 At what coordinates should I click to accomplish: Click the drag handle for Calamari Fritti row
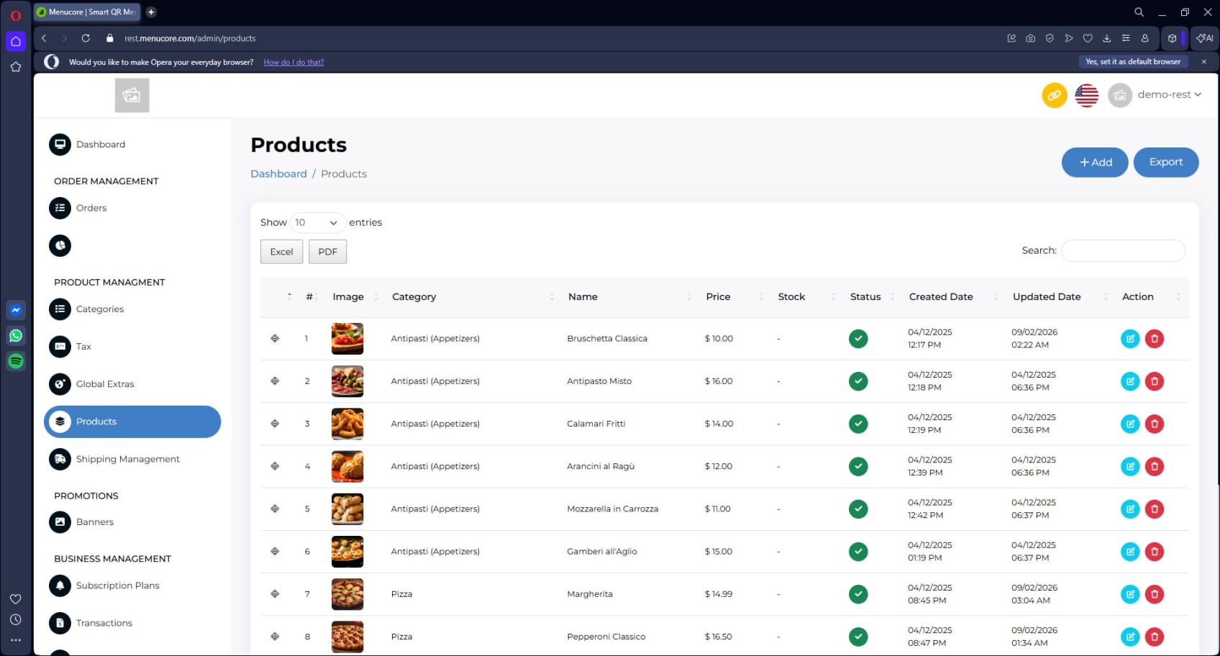[x=275, y=424]
